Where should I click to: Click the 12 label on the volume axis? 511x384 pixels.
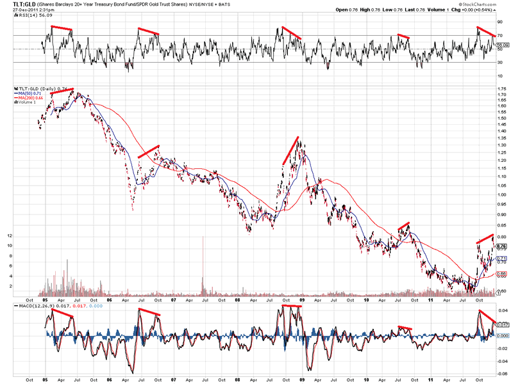pos(10,236)
